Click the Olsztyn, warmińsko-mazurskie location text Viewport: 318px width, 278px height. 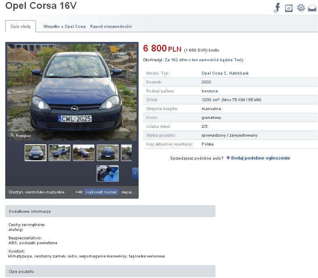coord(36,192)
